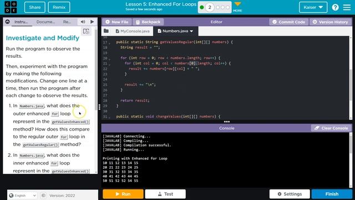Click the 'Investigate and Modify' heading
The width and height of the screenshot is (355, 200).
click(42, 38)
